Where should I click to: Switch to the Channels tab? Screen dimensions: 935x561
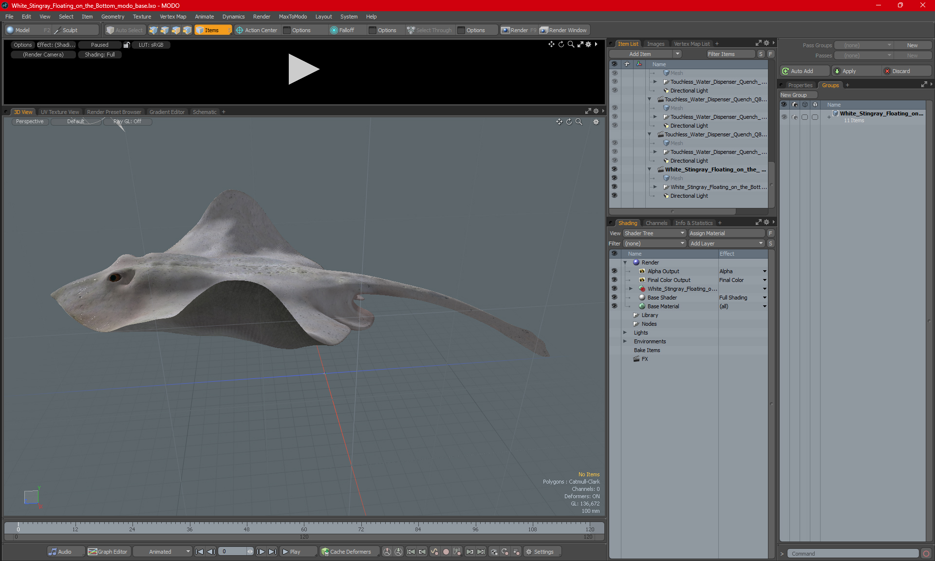[656, 223]
